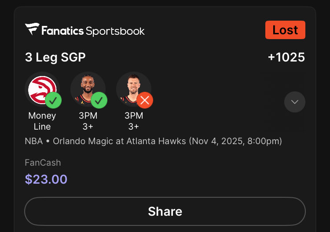Click the green check on Hawks Money Line
The image size is (330, 232).
(54, 100)
